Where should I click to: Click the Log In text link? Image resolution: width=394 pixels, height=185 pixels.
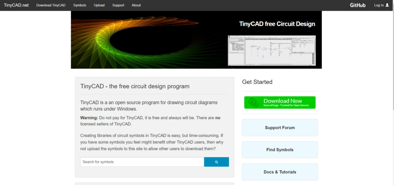tap(379, 5)
